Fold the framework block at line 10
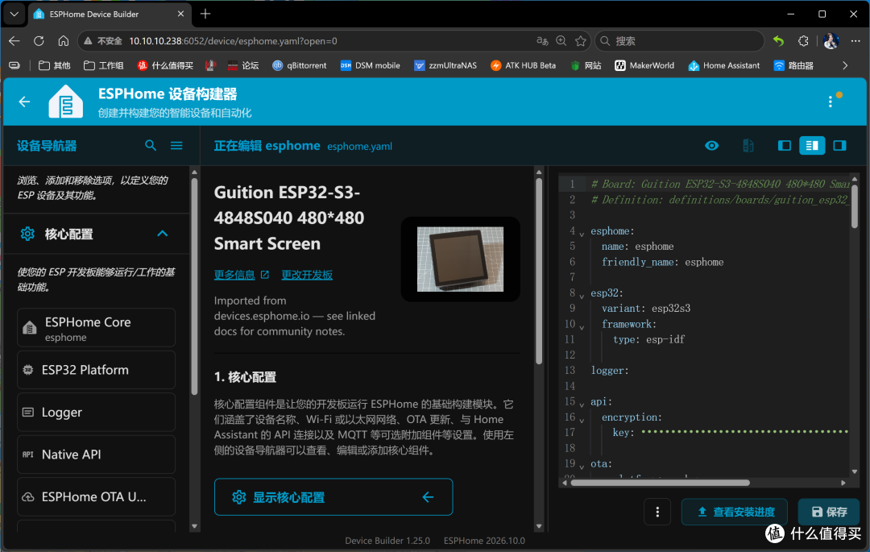Viewport: 870px width, 552px height. [x=582, y=327]
